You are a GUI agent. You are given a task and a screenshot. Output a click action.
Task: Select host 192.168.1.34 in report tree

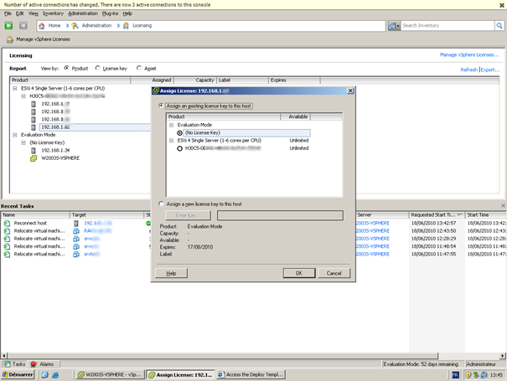[55, 150]
